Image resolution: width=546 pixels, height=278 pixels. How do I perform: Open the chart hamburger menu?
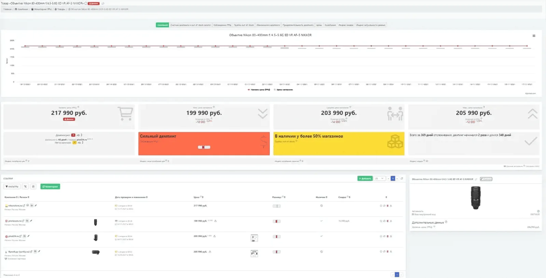534,36
